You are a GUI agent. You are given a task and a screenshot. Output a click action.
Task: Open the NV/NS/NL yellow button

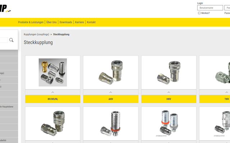53,99
